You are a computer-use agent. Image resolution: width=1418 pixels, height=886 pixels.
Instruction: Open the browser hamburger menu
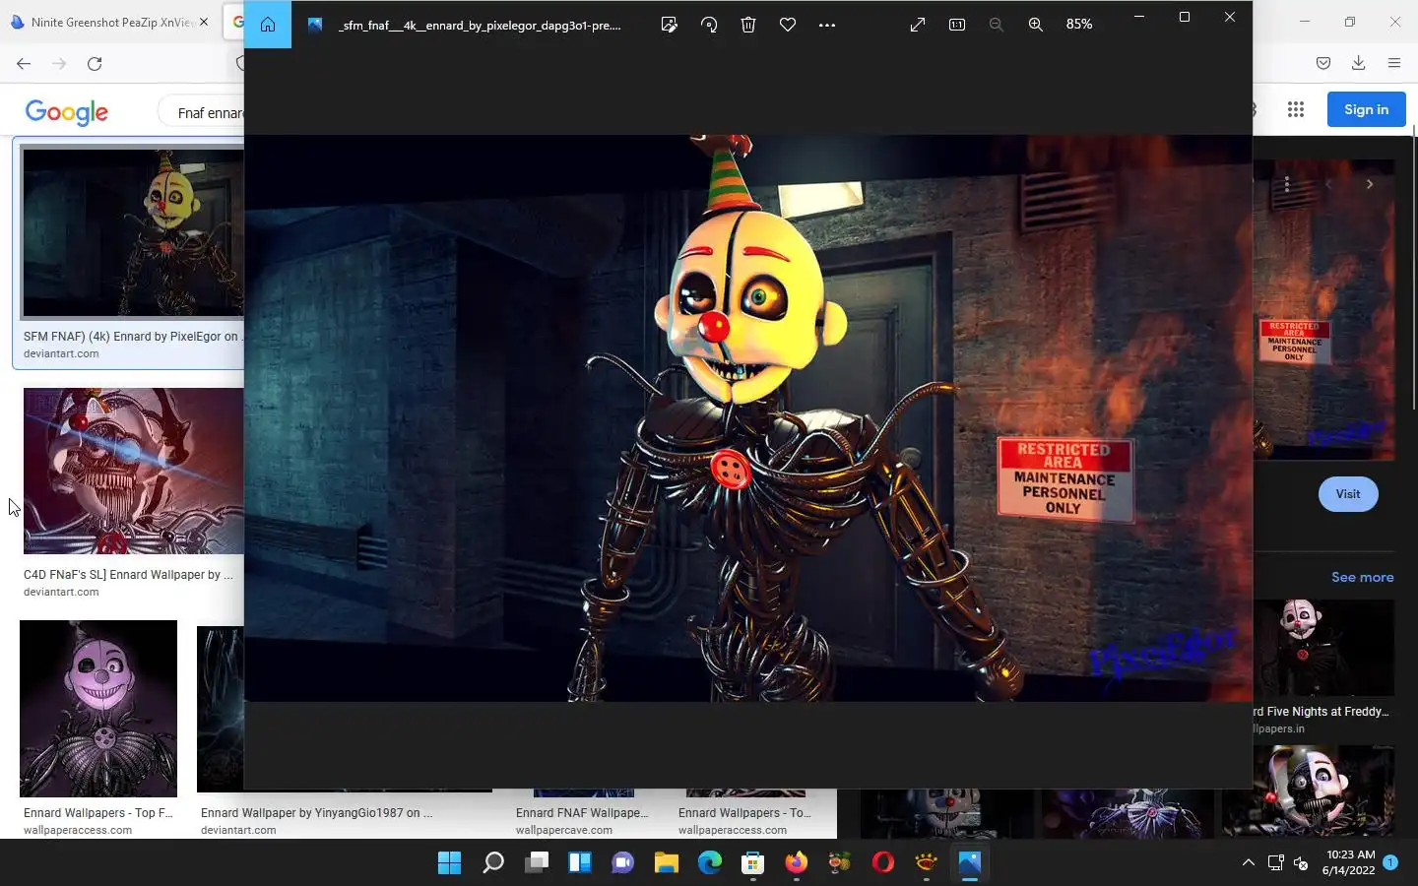[x=1394, y=63]
